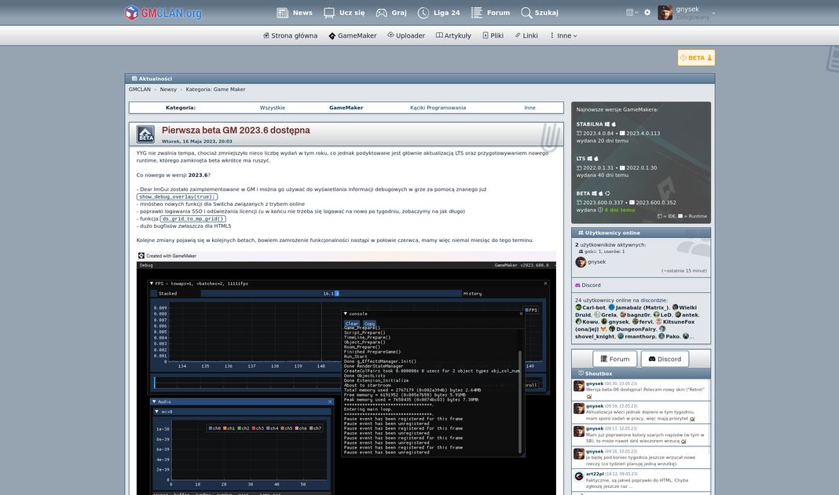Screen dimensions: 839x495
Task: Click the KitsuneFox Discord avatar
Action: tap(658, 321)
